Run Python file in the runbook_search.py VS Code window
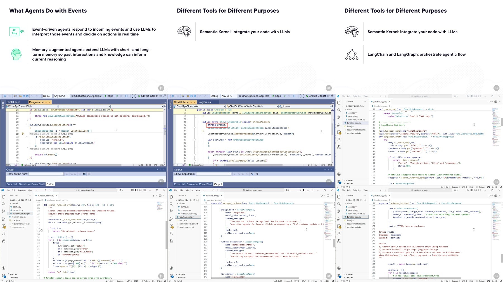This screenshot has height=282, width=503. click(x=154, y=196)
